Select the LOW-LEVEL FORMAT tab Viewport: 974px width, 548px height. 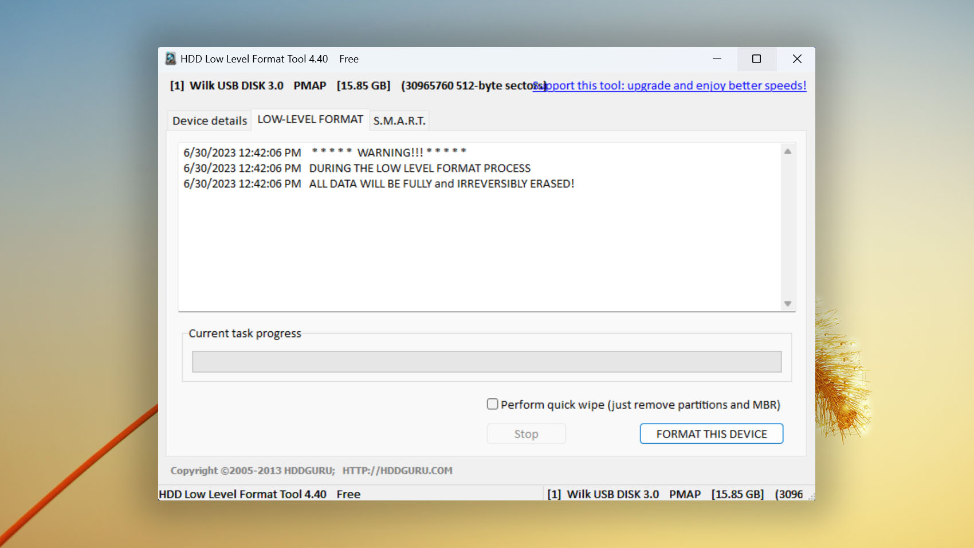click(x=310, y=119)
